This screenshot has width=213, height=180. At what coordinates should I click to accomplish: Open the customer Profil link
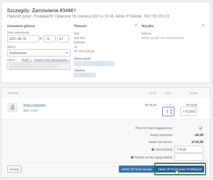click(x=27, y=60)
